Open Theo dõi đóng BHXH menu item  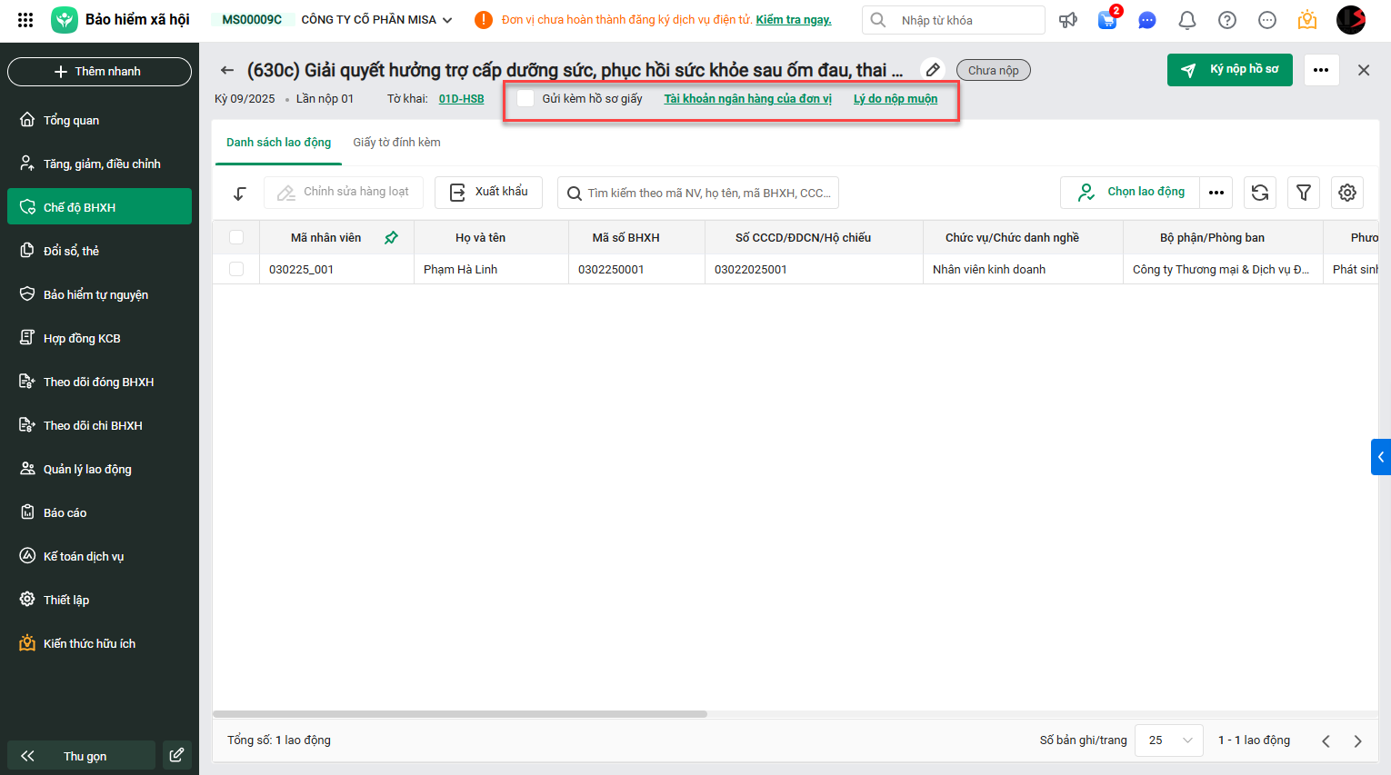click(99, 382)
